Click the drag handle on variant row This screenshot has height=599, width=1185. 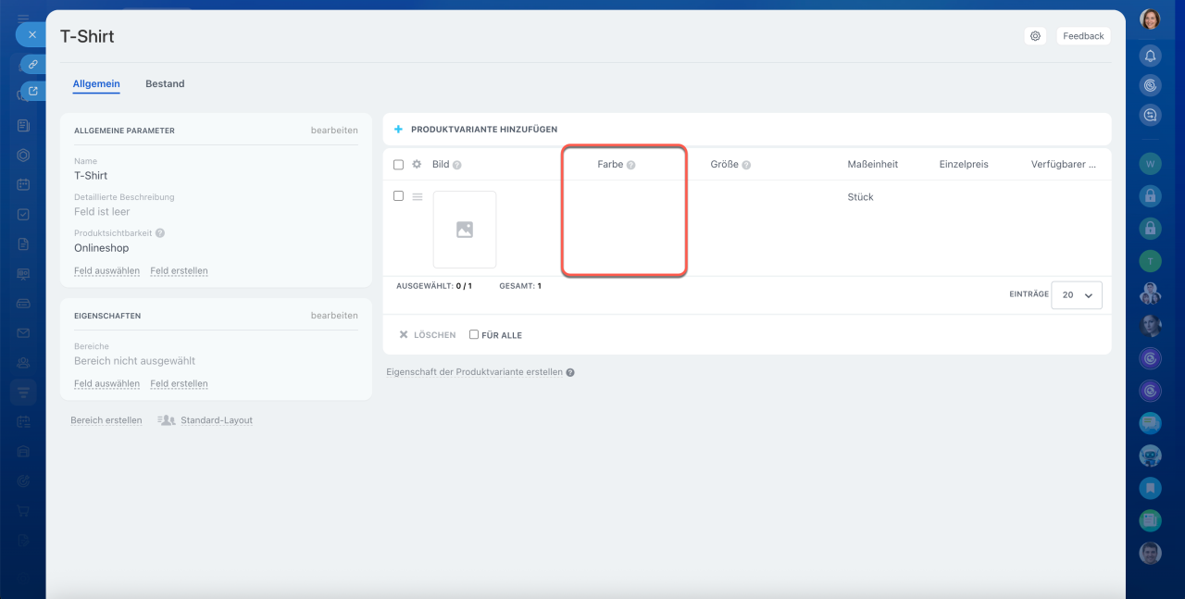point(418,196)
